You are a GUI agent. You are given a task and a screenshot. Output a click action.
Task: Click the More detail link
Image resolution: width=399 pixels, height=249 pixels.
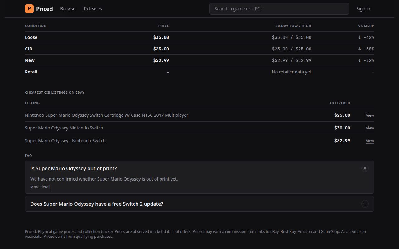tap(40, 187)
